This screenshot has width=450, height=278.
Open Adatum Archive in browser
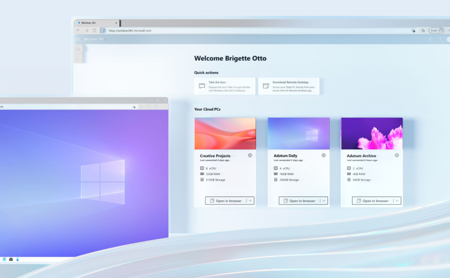pos(373,201)
